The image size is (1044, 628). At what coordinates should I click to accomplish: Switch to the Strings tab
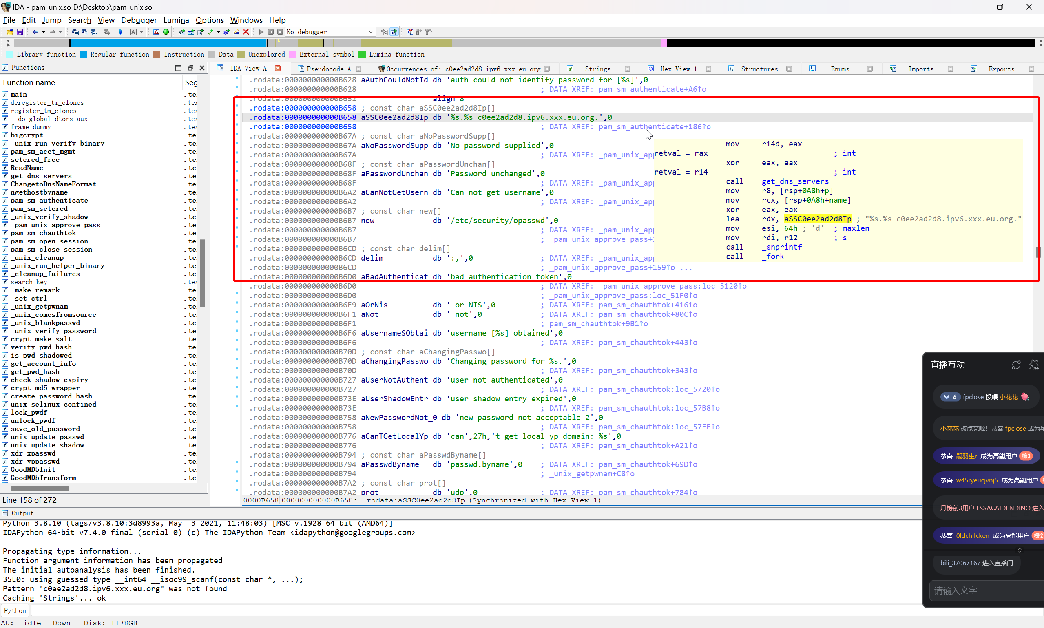pos(597,69)
